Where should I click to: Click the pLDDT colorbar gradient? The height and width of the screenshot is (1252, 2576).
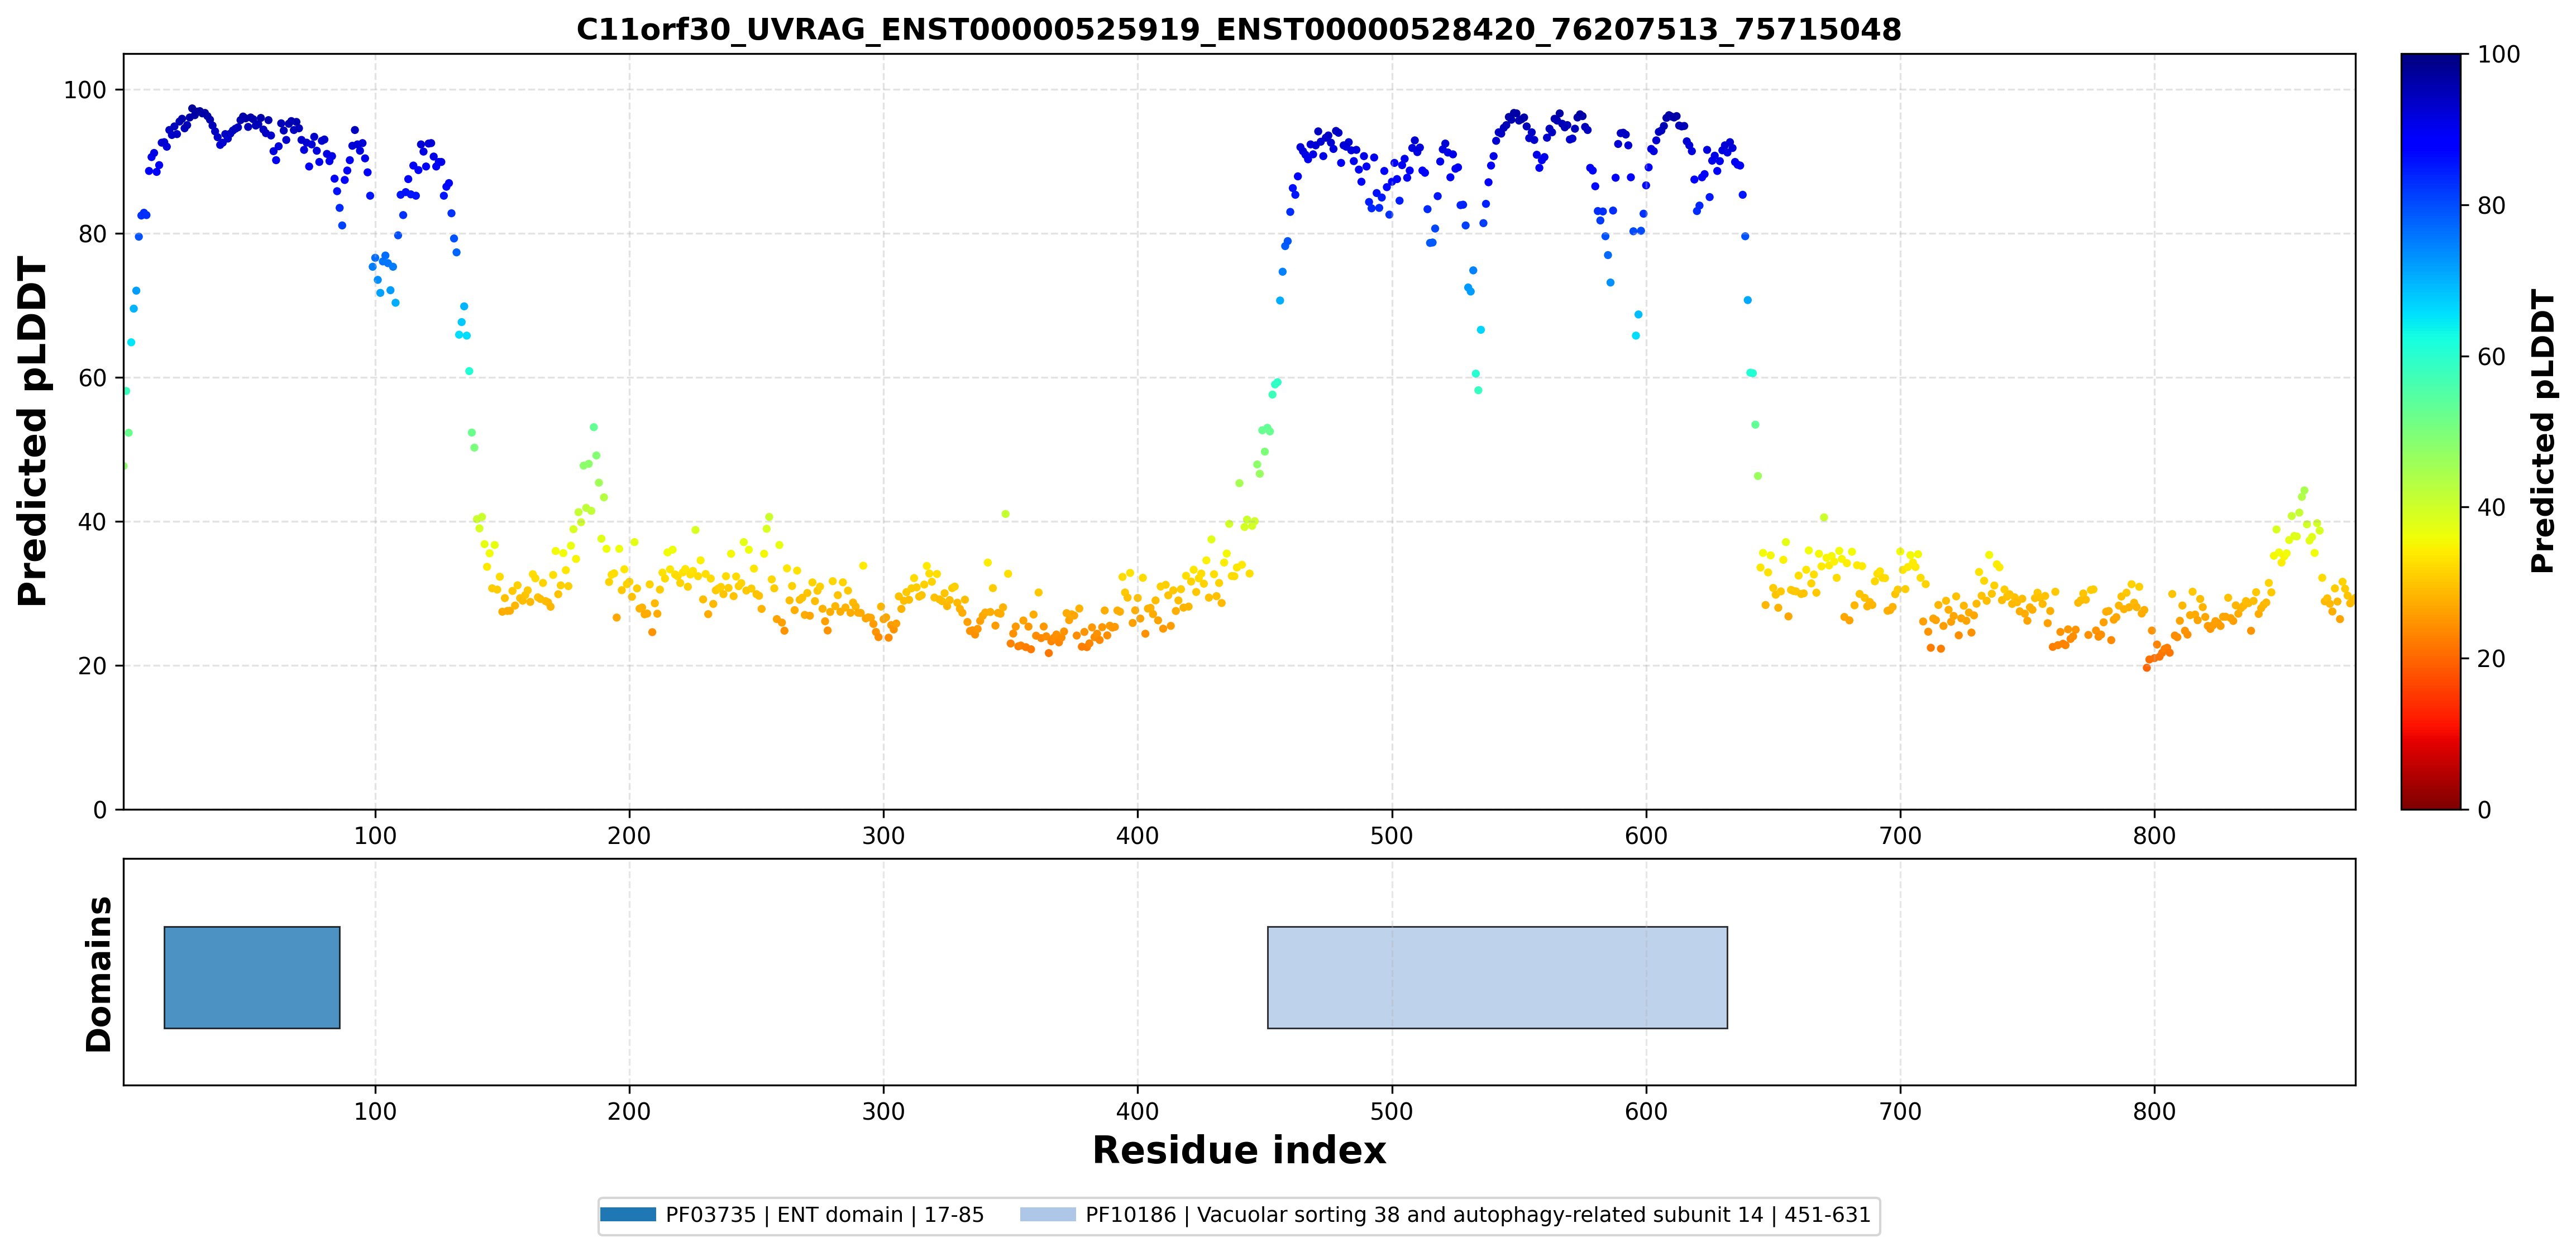tap(2431, 431)
